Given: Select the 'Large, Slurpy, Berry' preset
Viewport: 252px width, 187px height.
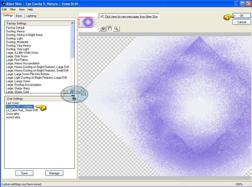Looking at the screenshot, I should click(x=18, y=88).
